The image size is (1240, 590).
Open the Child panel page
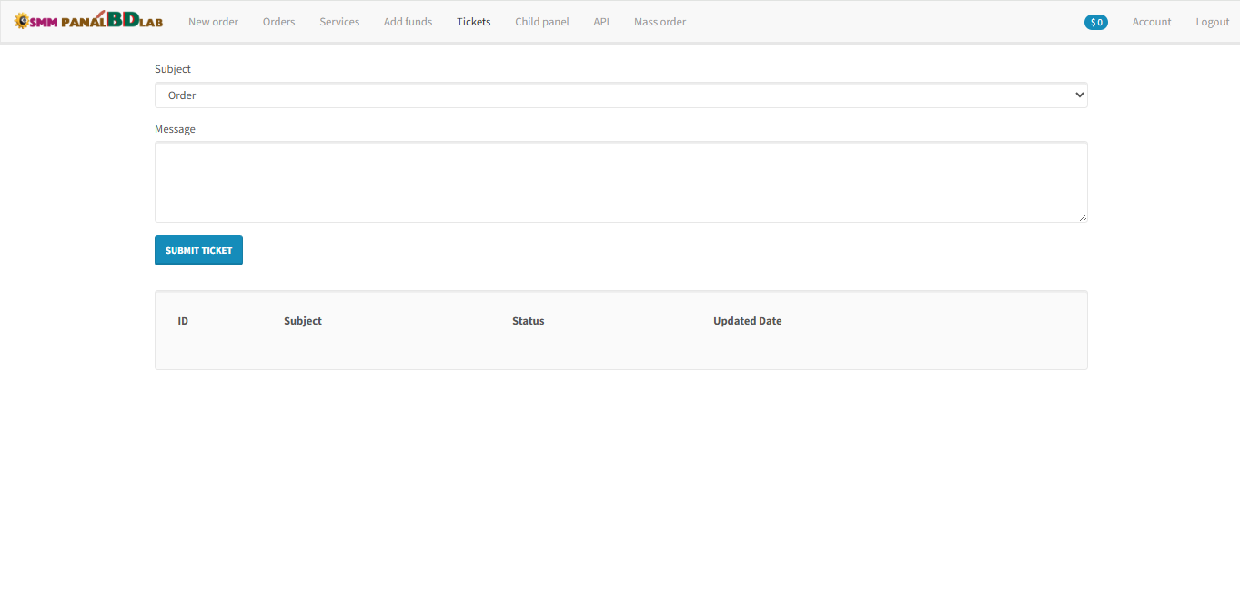click(541, 22)
